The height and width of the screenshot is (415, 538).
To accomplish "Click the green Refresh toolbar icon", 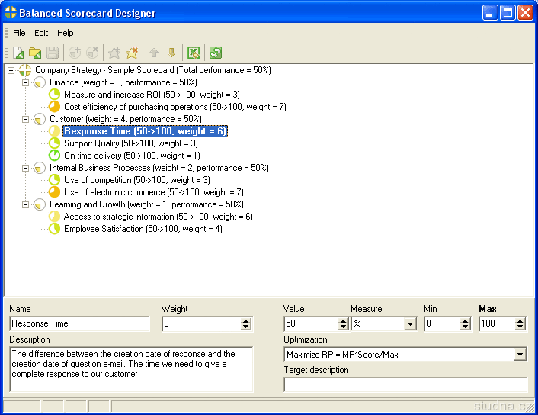I will [216, 53].
